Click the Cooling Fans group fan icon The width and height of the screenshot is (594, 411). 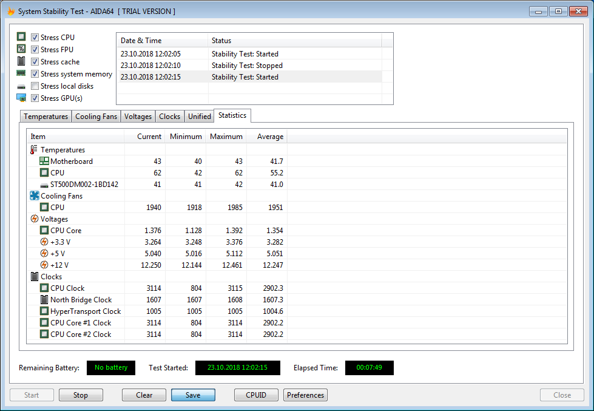tap(34, 196)
